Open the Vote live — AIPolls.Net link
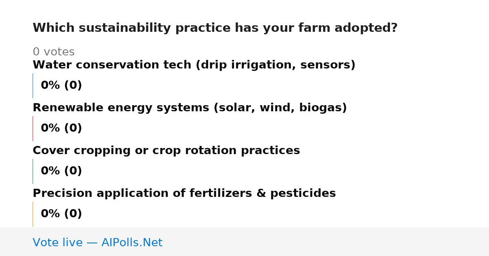This screenshot has width=489, height=256. [97, 243]
